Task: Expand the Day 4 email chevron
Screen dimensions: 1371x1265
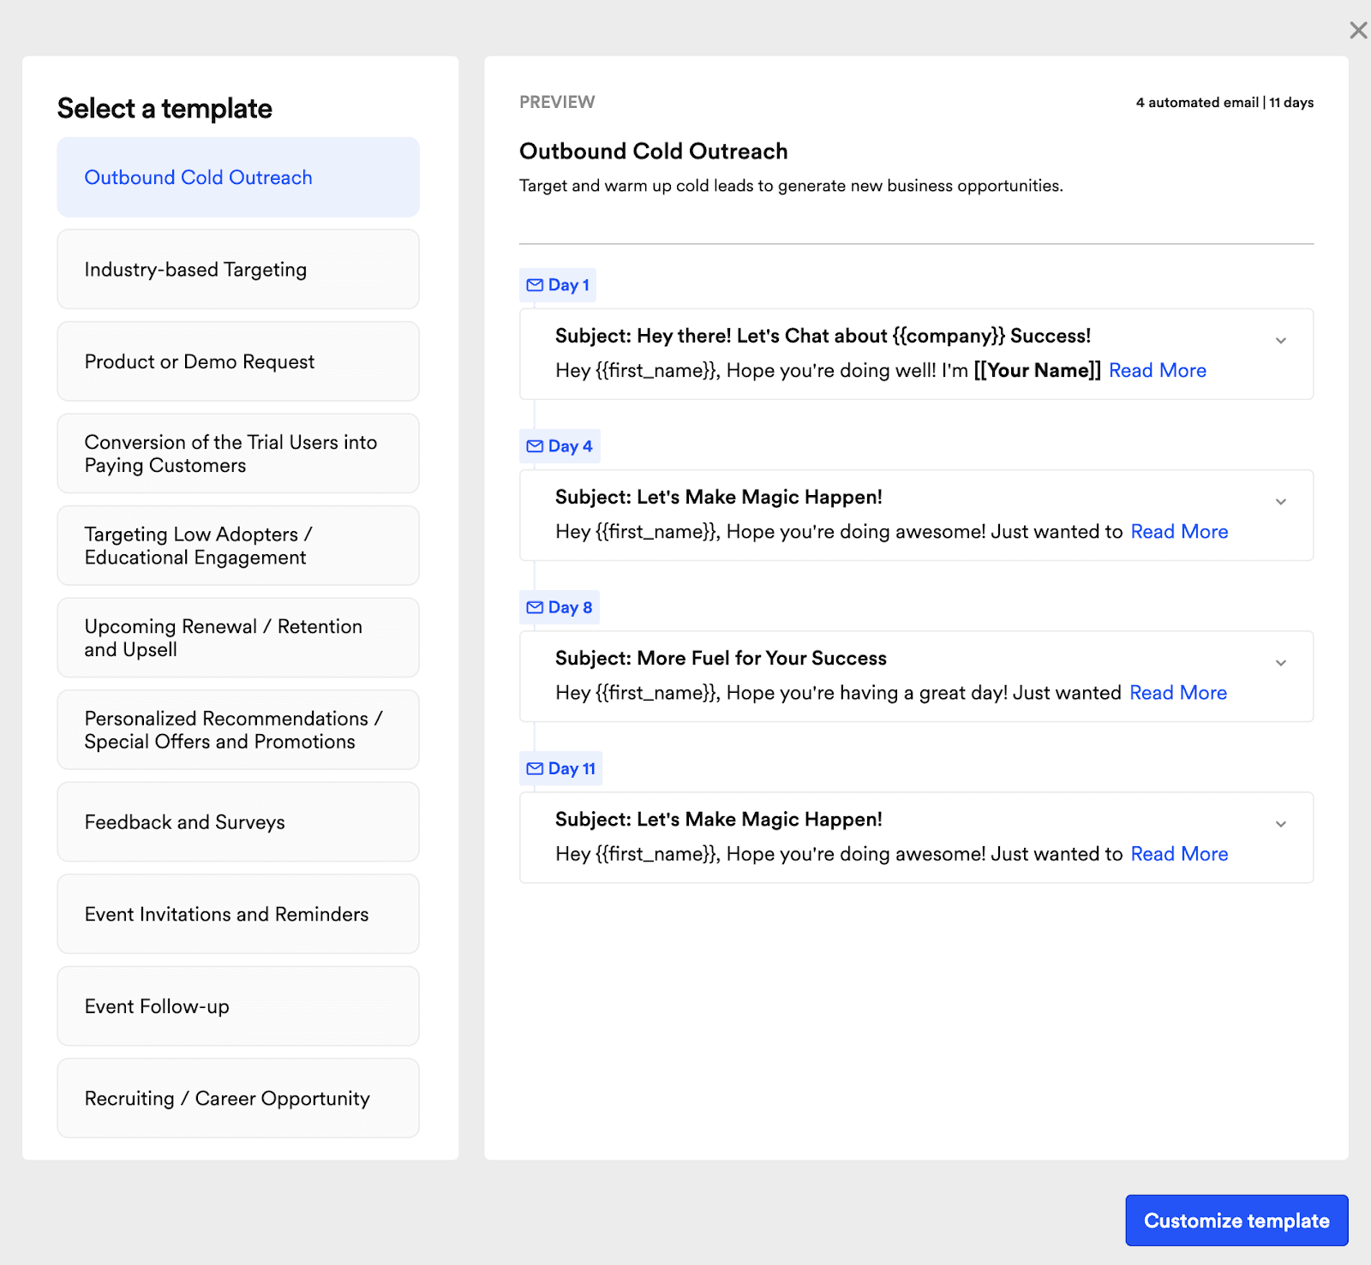Action: click(x=1281, y=502)
